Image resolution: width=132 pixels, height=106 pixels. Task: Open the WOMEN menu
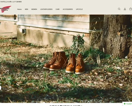tap(34, 9)
